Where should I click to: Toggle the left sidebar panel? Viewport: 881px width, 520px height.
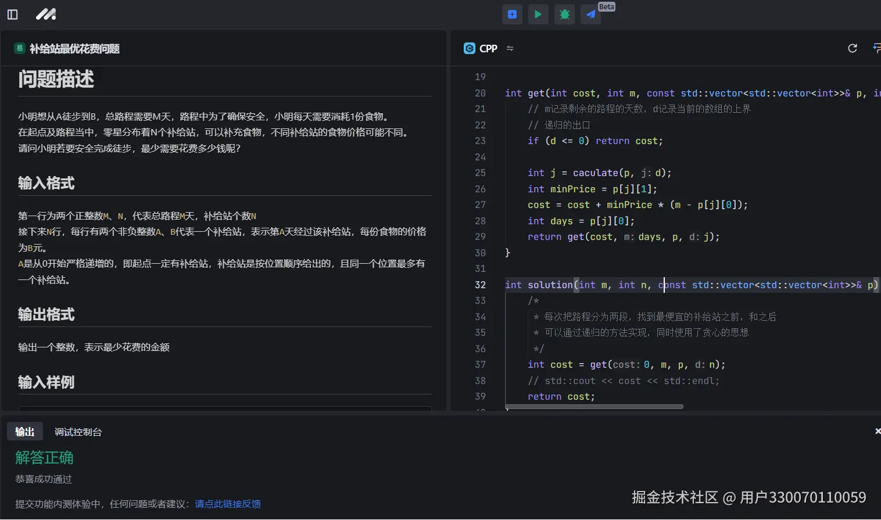click(12, 14)
